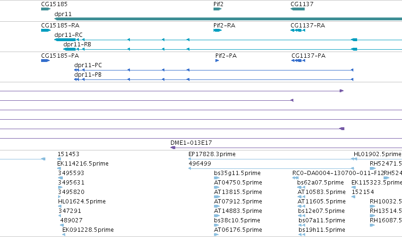Click the dpr11-PC protein label
Screen dimensions: 402x237
pyautogui.click(x=88, y=65)
